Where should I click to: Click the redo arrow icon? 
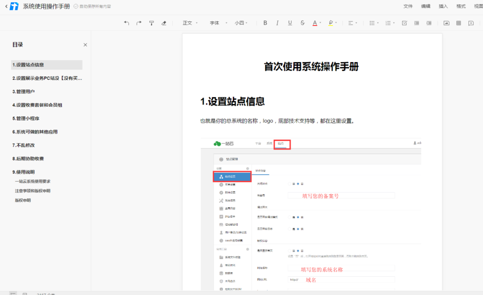click(x=139, y=23)
